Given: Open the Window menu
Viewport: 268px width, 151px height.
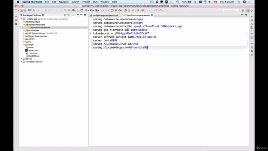Looking at the screenshot, I should pyautogui.click(x=105, y=2).
